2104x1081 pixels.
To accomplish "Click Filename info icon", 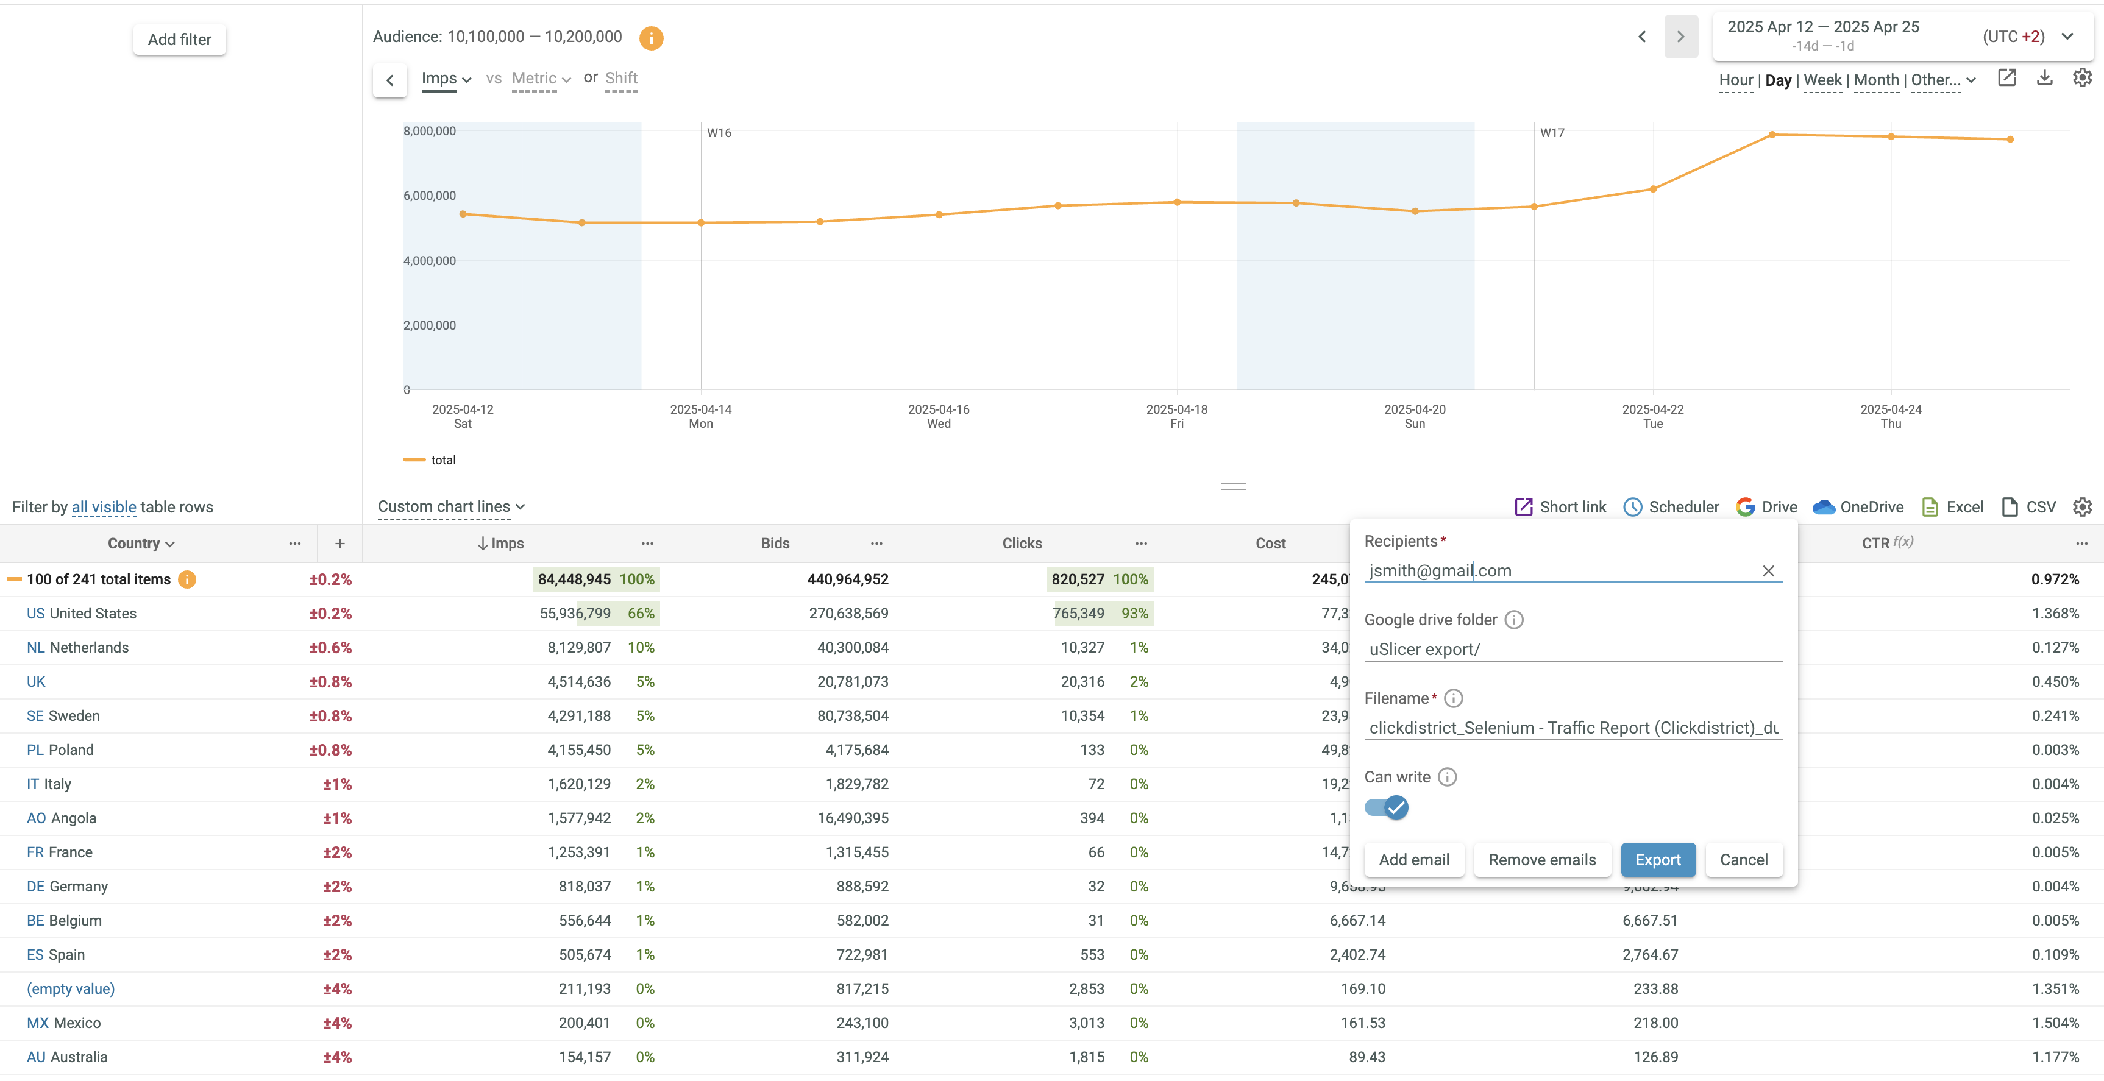I will tap(1453, 698).
